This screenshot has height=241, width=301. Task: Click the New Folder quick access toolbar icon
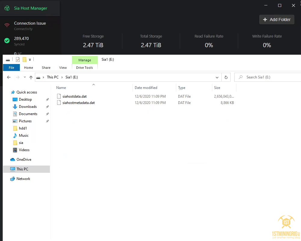click(24, 59)
